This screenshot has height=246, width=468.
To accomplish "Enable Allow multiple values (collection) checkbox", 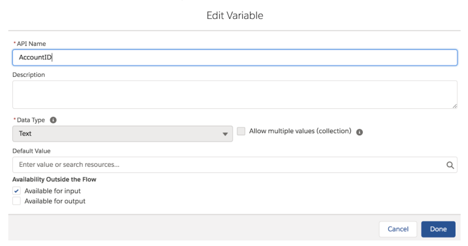I will (241, 131).
